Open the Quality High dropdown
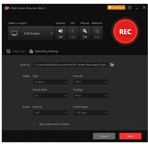Viewport: 148px width, 144px height. tap(91, 95)
